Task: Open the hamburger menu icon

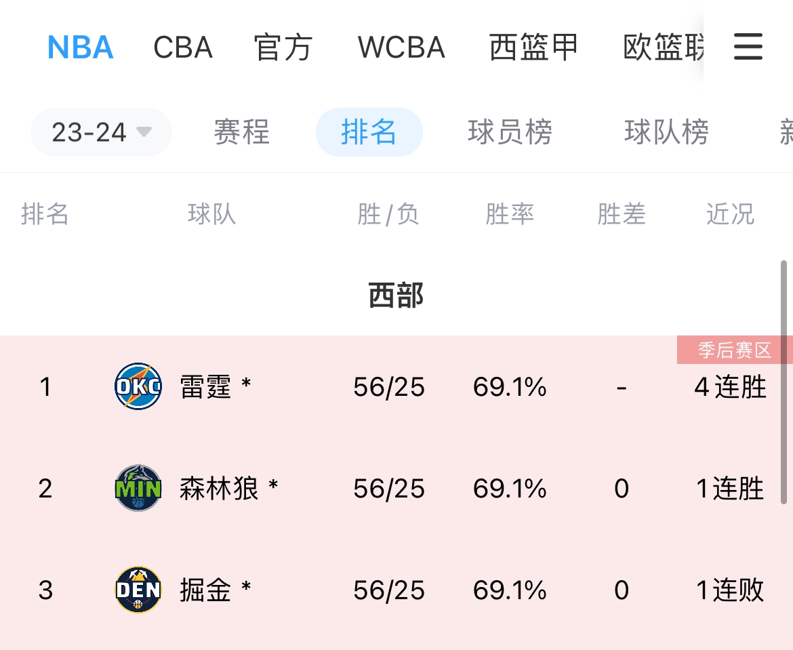Action: click(748, 47)
